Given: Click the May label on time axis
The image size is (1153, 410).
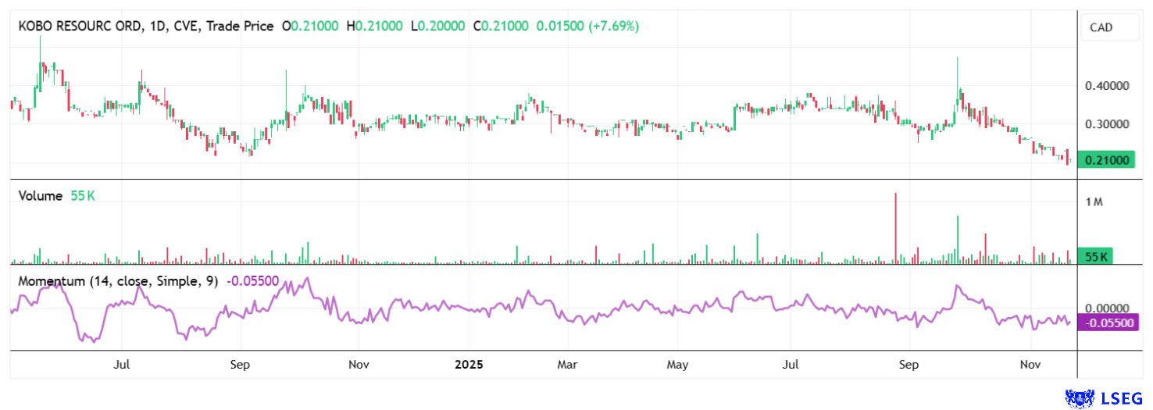Looking at the screenshot, I should coord(677,365).
